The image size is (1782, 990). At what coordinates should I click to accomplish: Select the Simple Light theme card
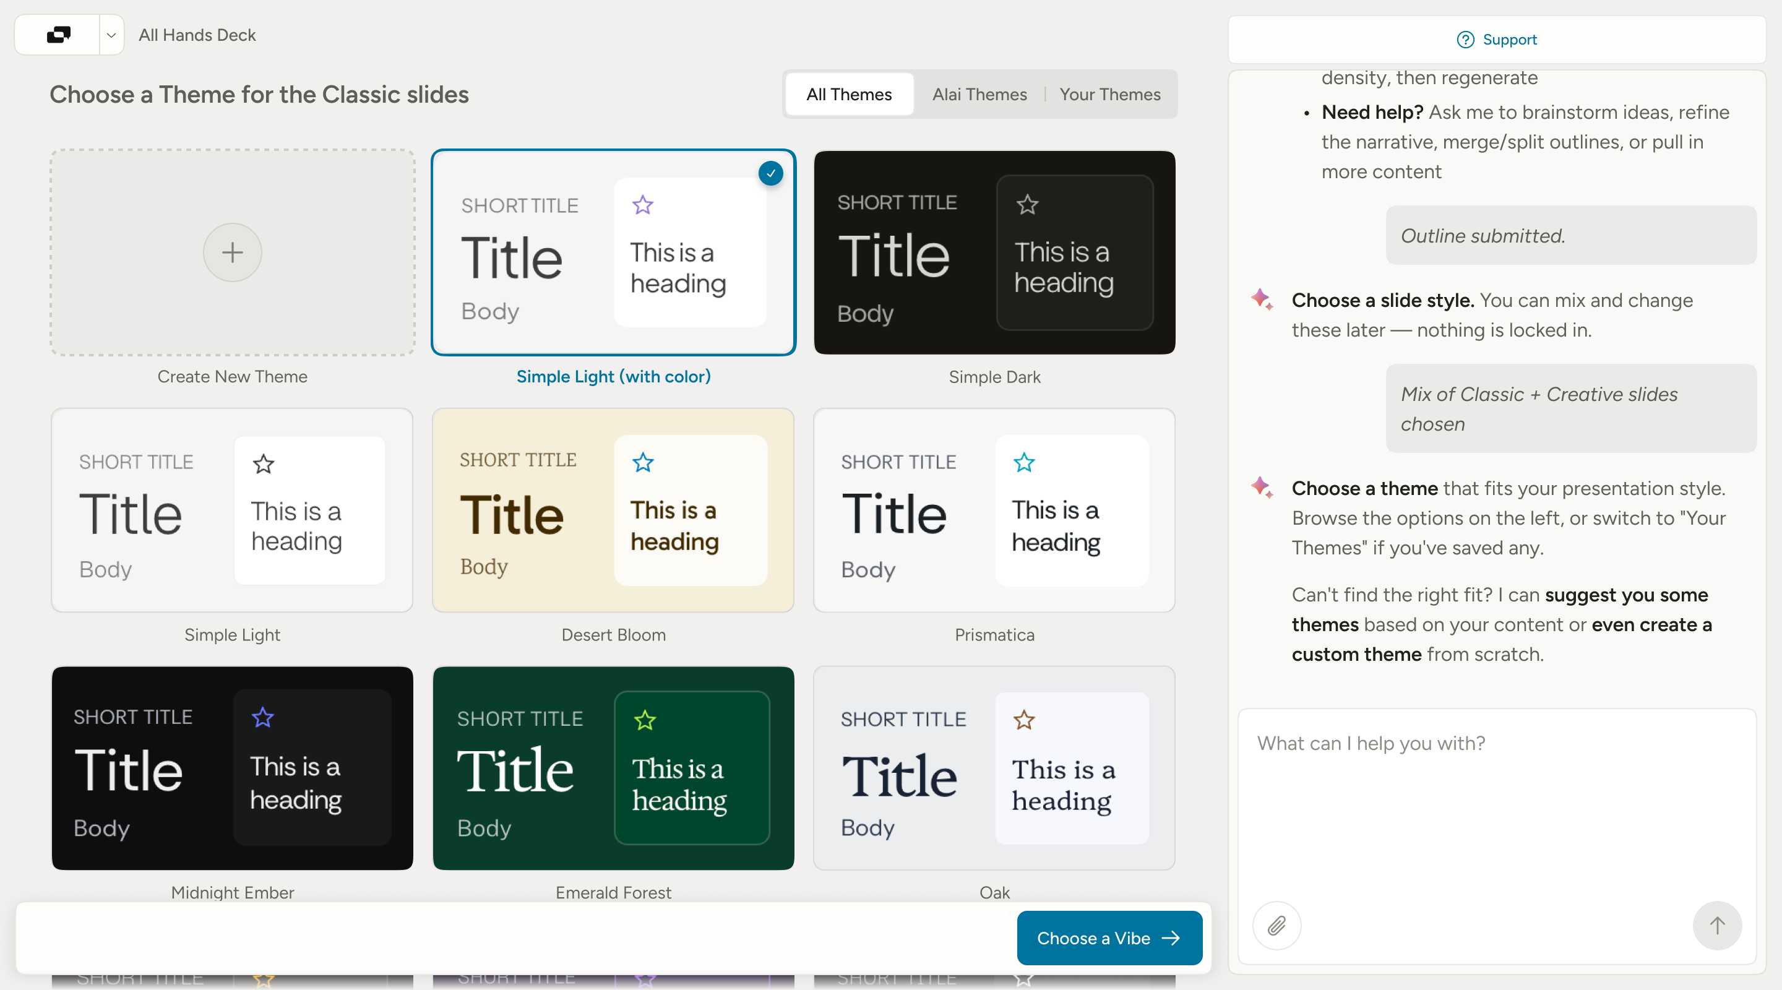tap(233, 510)
